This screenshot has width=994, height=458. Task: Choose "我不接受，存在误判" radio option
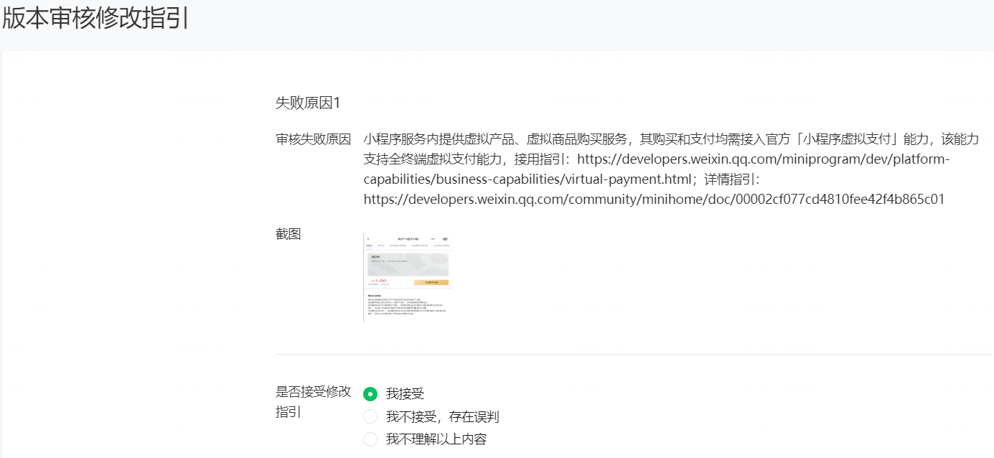tap(370, 417)
